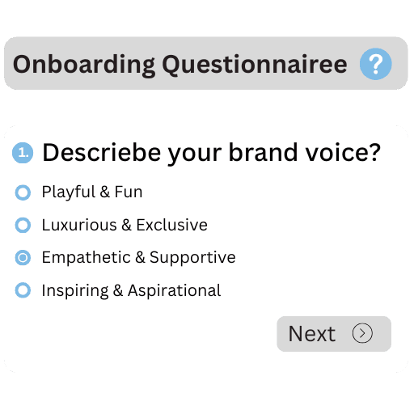Click the 'Inspiring & Aspirational' option text
Image resolution: width=414 pixels, height=414 pixels.
click(132, 290)
